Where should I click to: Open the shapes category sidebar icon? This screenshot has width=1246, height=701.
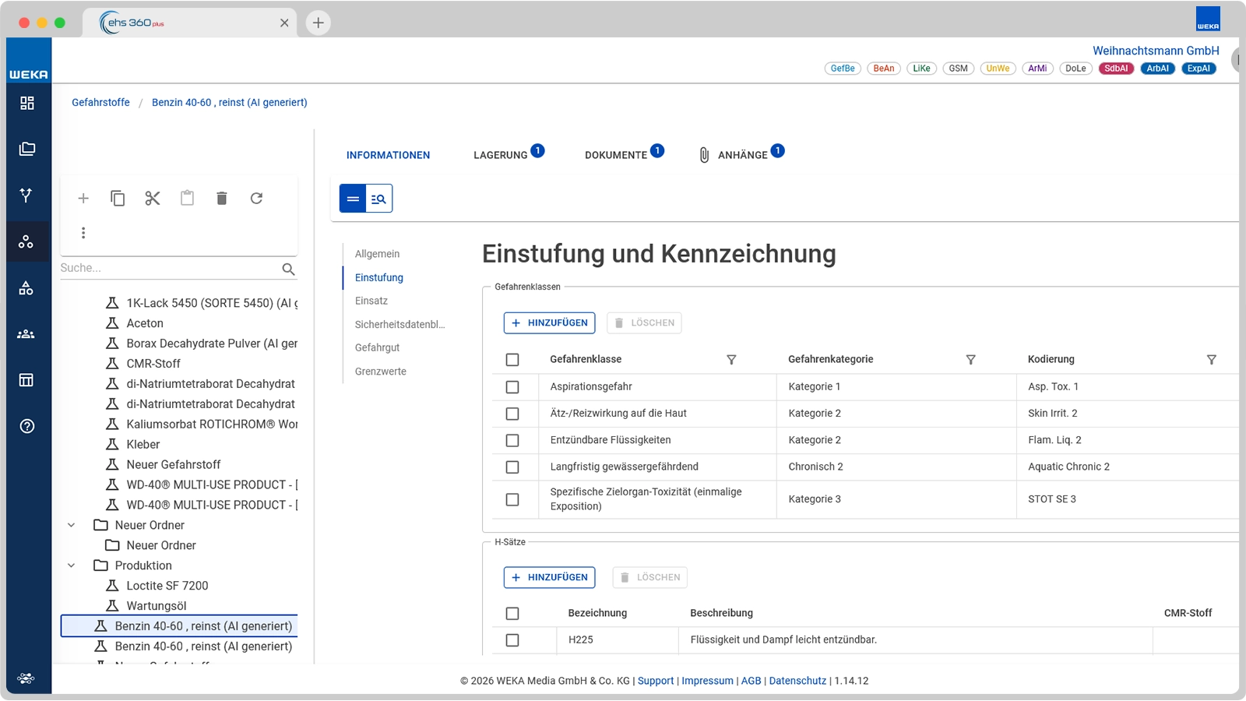coord(27,288)
